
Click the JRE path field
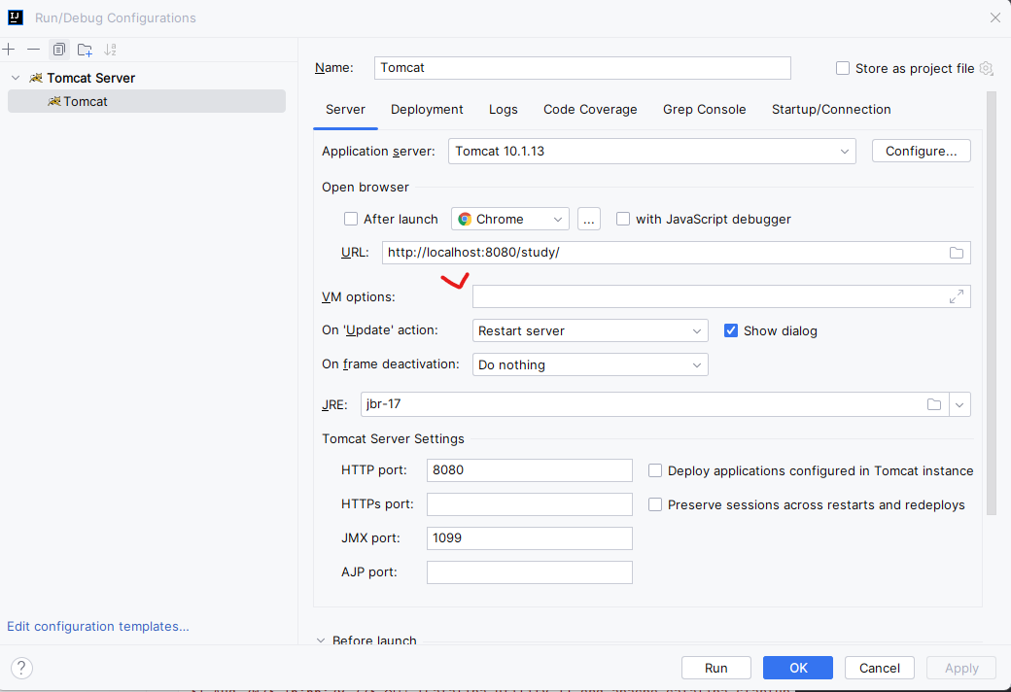point(654,404)
